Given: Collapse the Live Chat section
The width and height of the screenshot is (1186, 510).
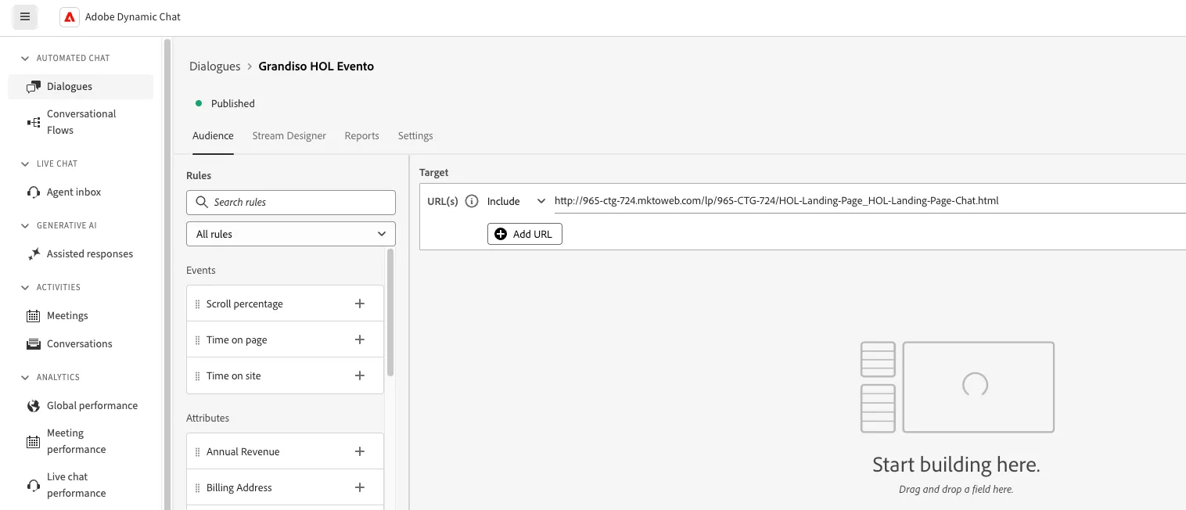Looking at the screenshot, I should click(x=25, y=163).
